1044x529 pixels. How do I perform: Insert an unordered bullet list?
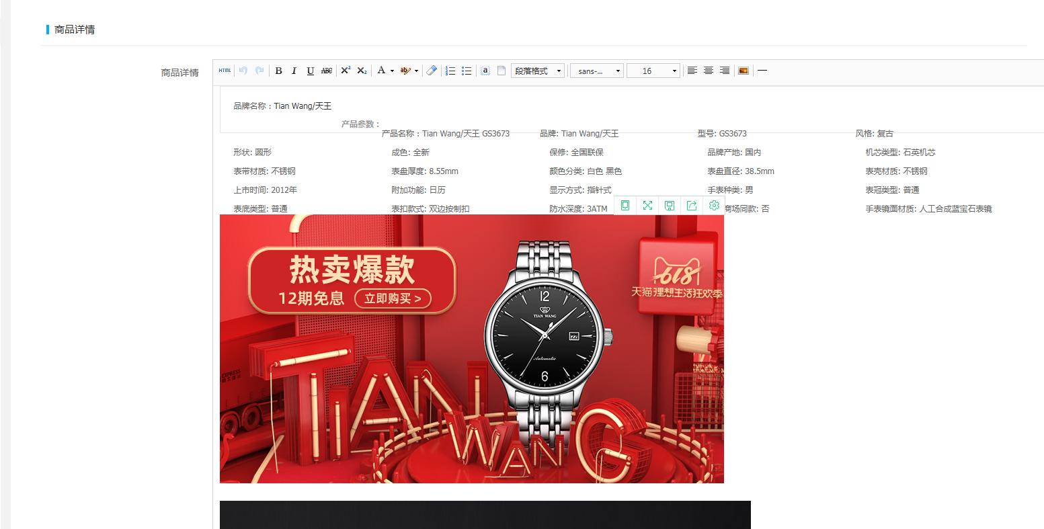(467, 71)
